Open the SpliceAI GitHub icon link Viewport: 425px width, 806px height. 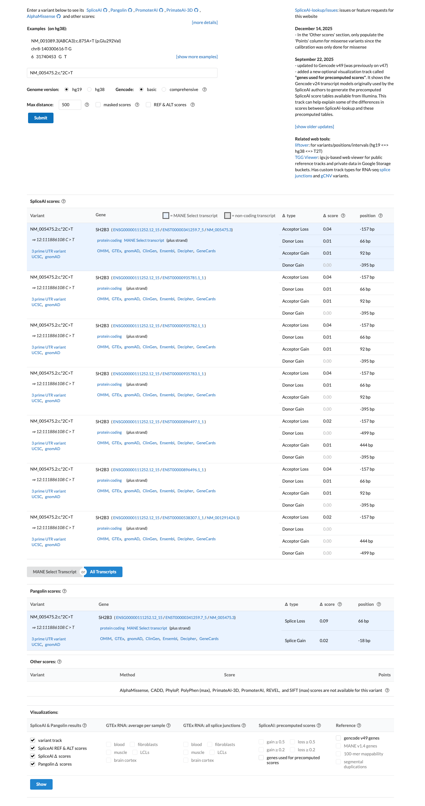pyautogui.click(x=105, y=10)
